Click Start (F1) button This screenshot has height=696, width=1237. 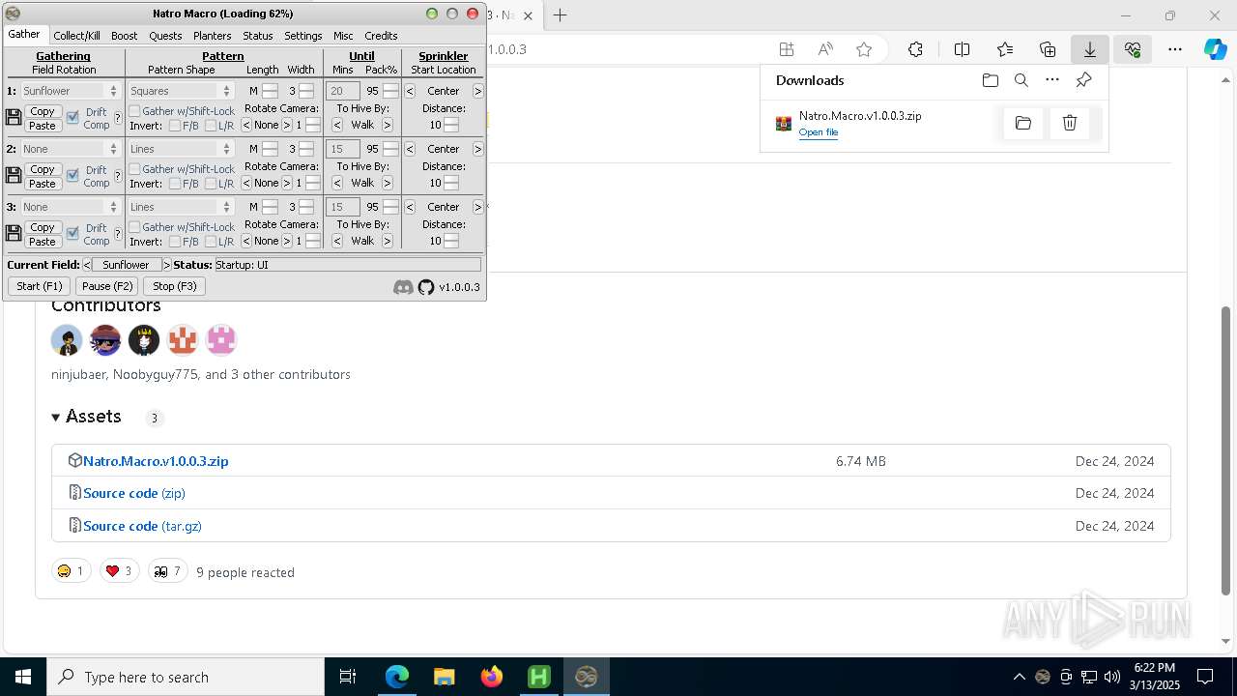(x=40, y=286)
